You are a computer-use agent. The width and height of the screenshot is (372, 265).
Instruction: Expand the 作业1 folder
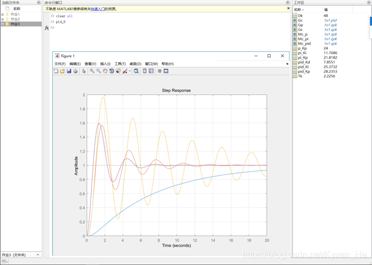[3, 15]
